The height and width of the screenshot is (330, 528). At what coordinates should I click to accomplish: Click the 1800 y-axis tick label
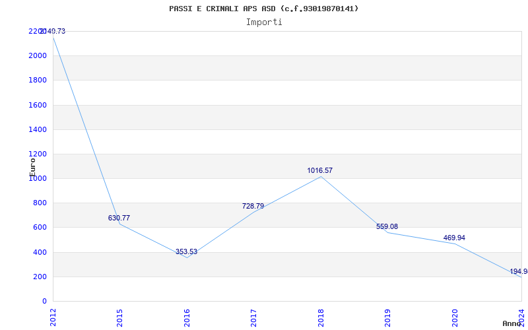pyautogui.click(x=38, y=80)
